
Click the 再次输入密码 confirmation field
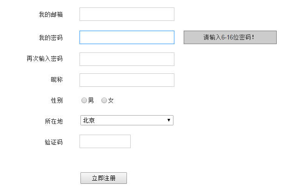pyautogui.click(x=126, y=59)
